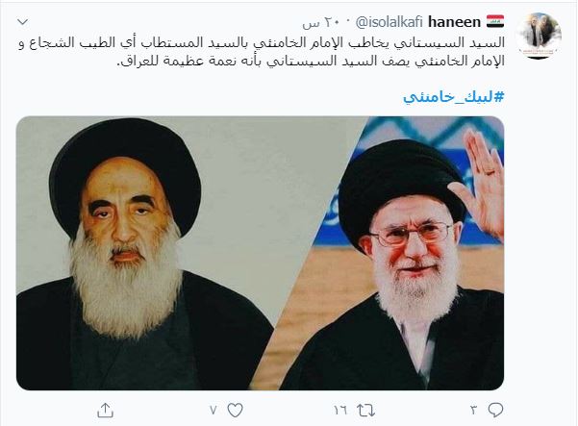Screen dimensions: 578x426
Task: Open the attached two-portrait image
Action: click(260, 253)
